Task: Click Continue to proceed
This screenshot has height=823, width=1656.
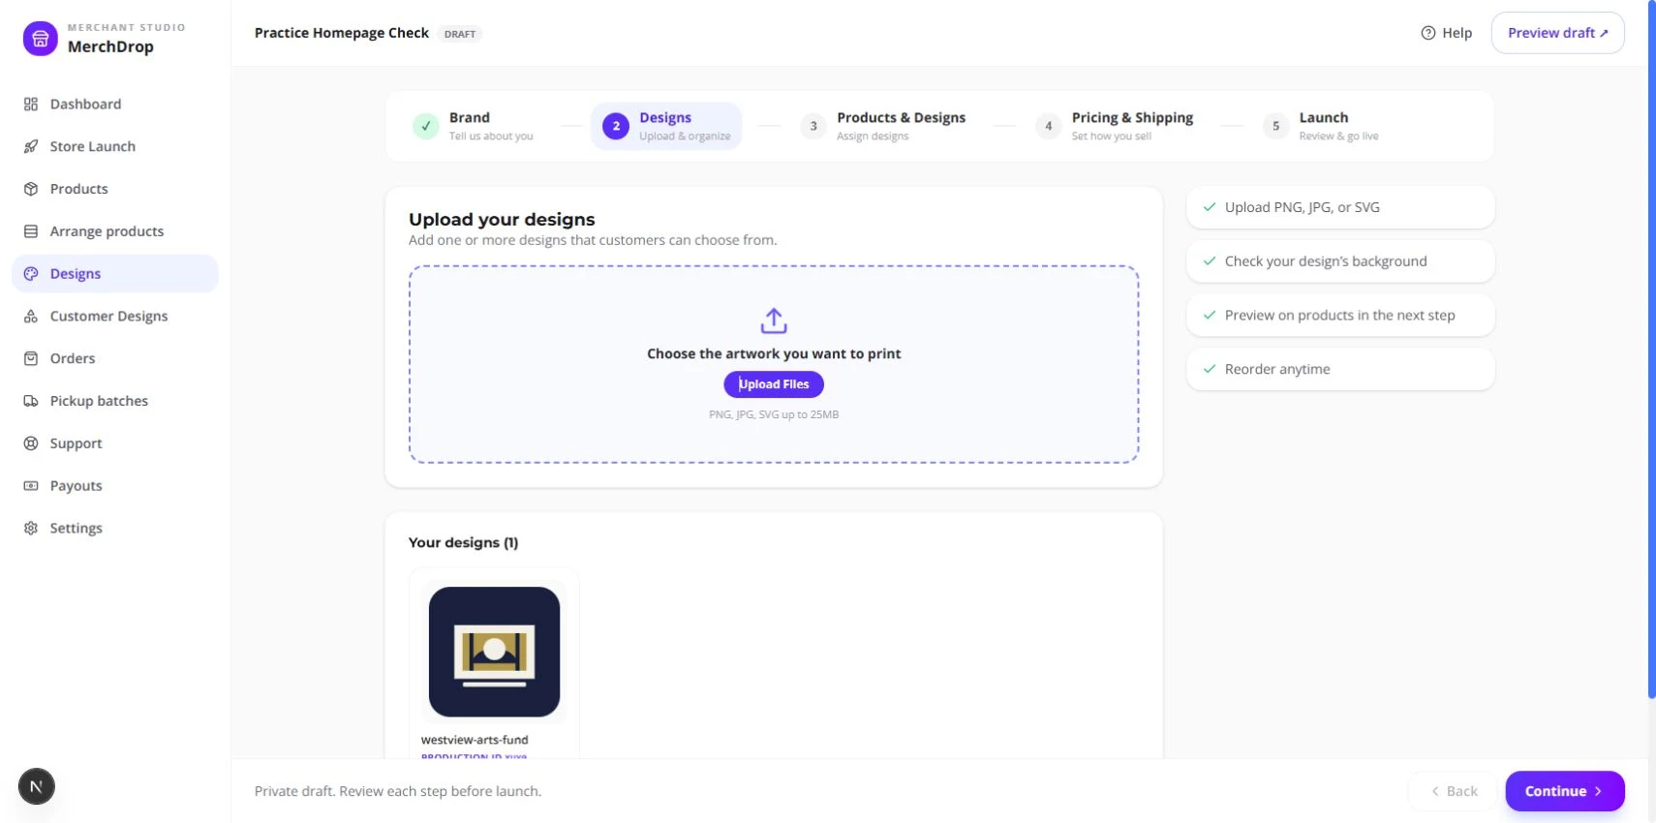Action: tap(1564, 791)
